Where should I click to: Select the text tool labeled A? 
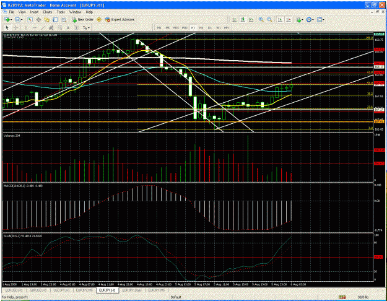pyautogui.click(x=68, y=28)
